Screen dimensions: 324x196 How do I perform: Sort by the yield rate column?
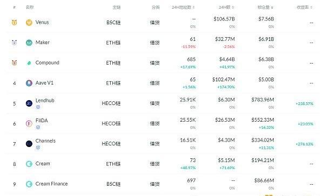(305, 7)
